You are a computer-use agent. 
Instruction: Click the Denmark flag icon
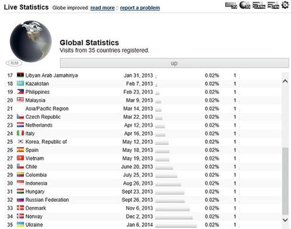coord(20,208)
